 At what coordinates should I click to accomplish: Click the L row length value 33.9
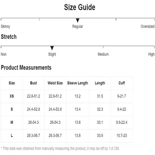[100, 136]
